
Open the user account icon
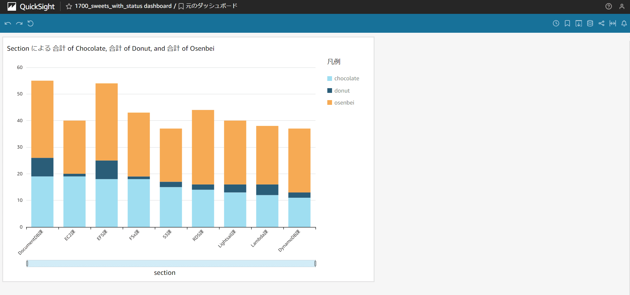622,6
